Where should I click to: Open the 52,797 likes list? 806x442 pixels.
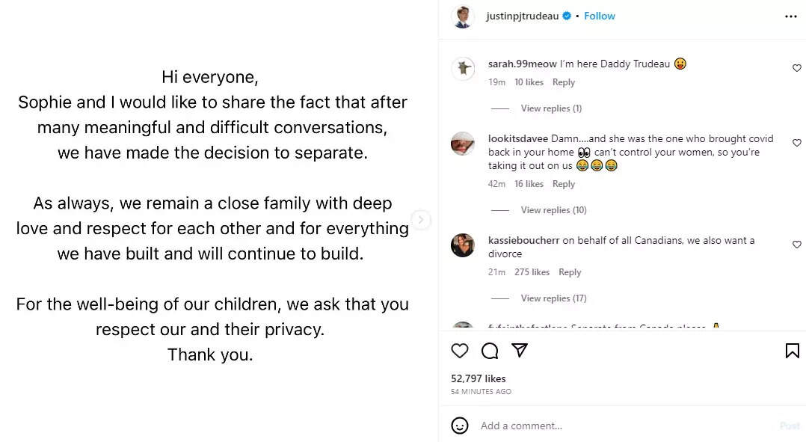(x=479, y=378)
